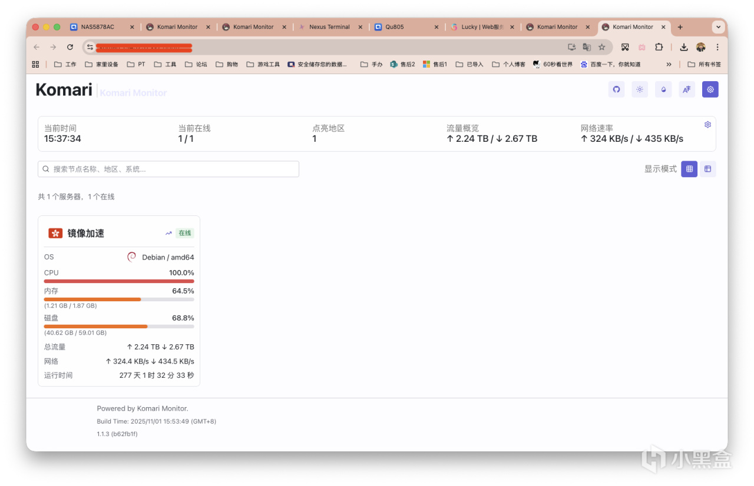
Task: Open the apps grid in bookmarks bar
Action: pos(35,64)
